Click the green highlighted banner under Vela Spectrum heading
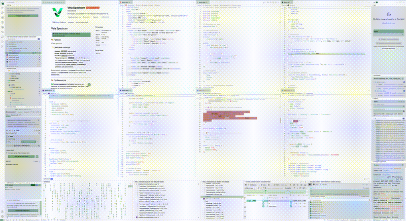Screen dimensions: 406x221 [71, 34]
